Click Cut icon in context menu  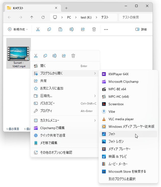tap(36, 56)
